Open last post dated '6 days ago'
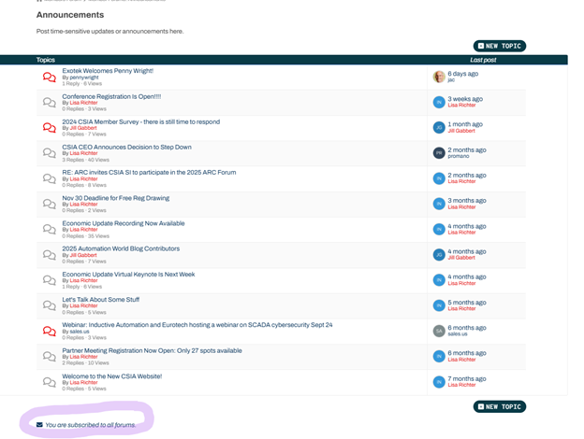 462,74
